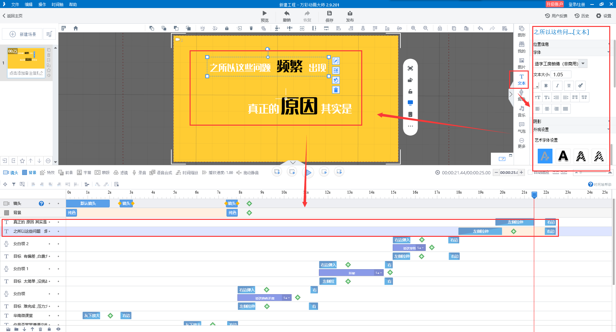The height and width of the screenshot is (332, 616).
Task: Click 升级账户 upgrade account
Action: click(x=555, y=4)
